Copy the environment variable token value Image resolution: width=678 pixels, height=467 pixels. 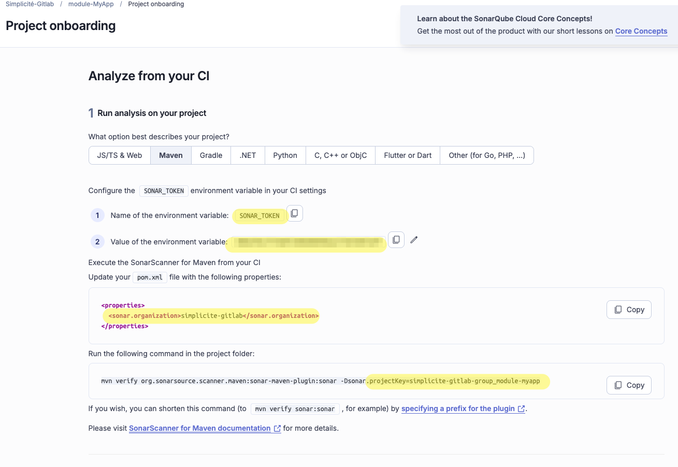(x=396, y=240)
